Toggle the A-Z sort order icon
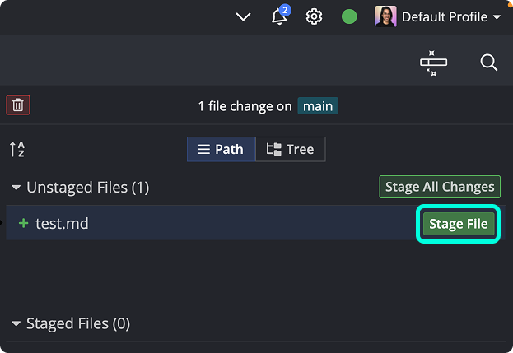Viewport: 513px width, 353px height. [17, 149]
